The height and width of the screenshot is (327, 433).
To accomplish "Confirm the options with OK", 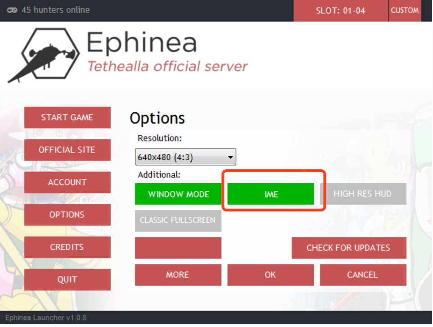I will pos(271,275).
